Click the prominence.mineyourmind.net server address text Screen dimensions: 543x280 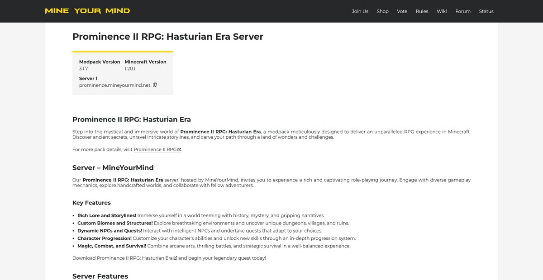tap(115, 85)
